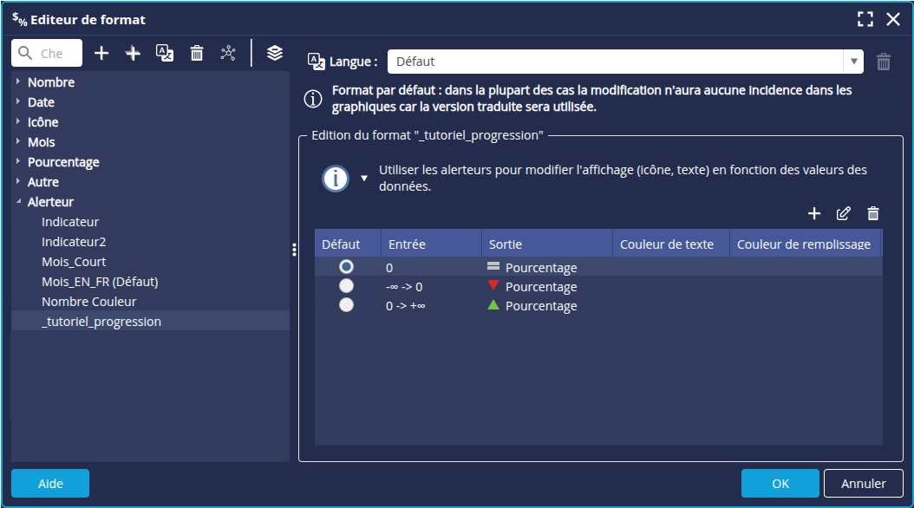Collapse the Alerteur category
This screenshot has width=914, height=508.
coord(18,201)
